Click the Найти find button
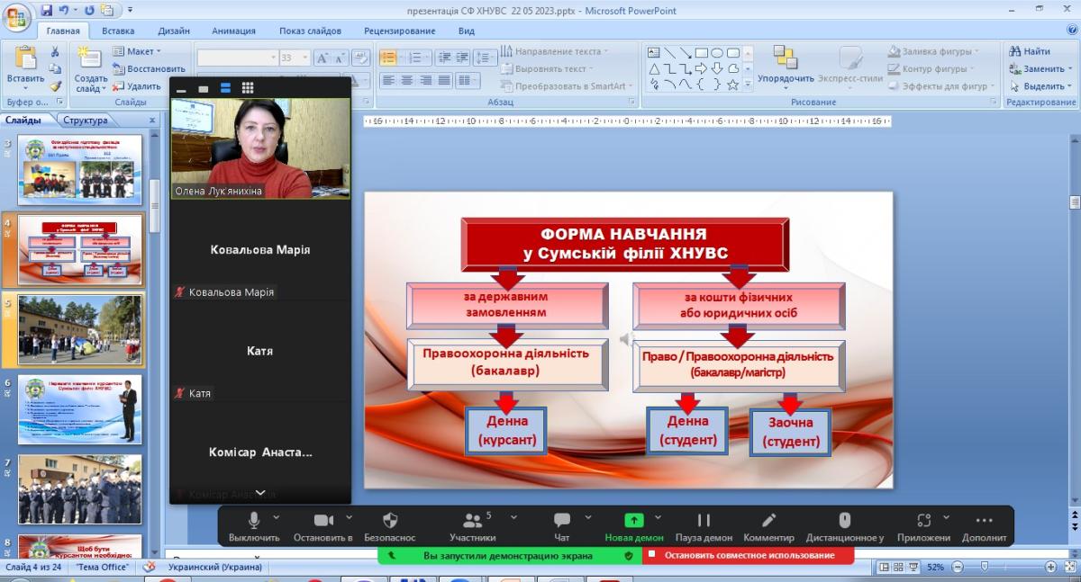Screen dimensions: 1081x582 click(1030, 51)
